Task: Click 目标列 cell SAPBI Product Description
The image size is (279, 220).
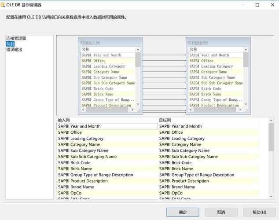Action: click(x=208, y=181)
